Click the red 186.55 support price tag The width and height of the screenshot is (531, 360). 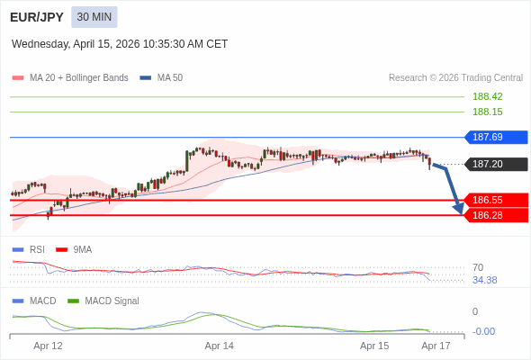coord(496,200)
